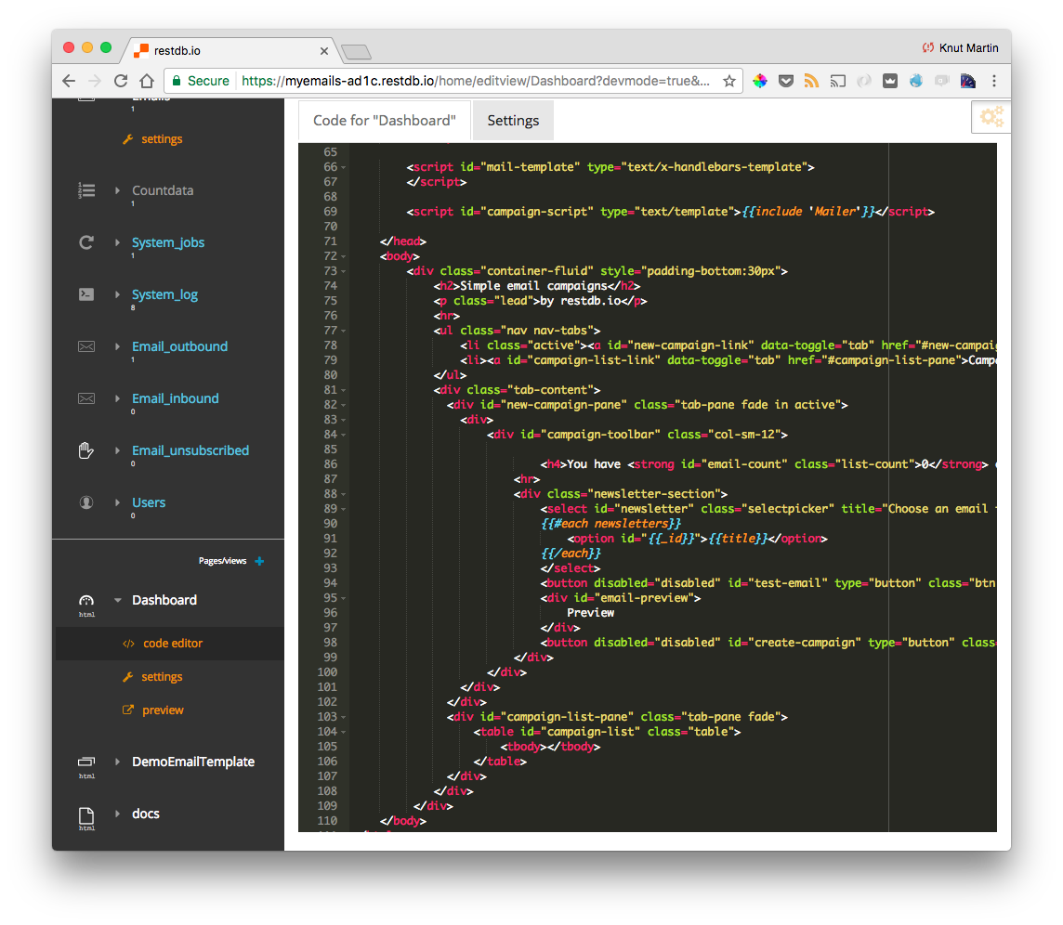
Task: Click the Cast extension icon
Action: 838,82
